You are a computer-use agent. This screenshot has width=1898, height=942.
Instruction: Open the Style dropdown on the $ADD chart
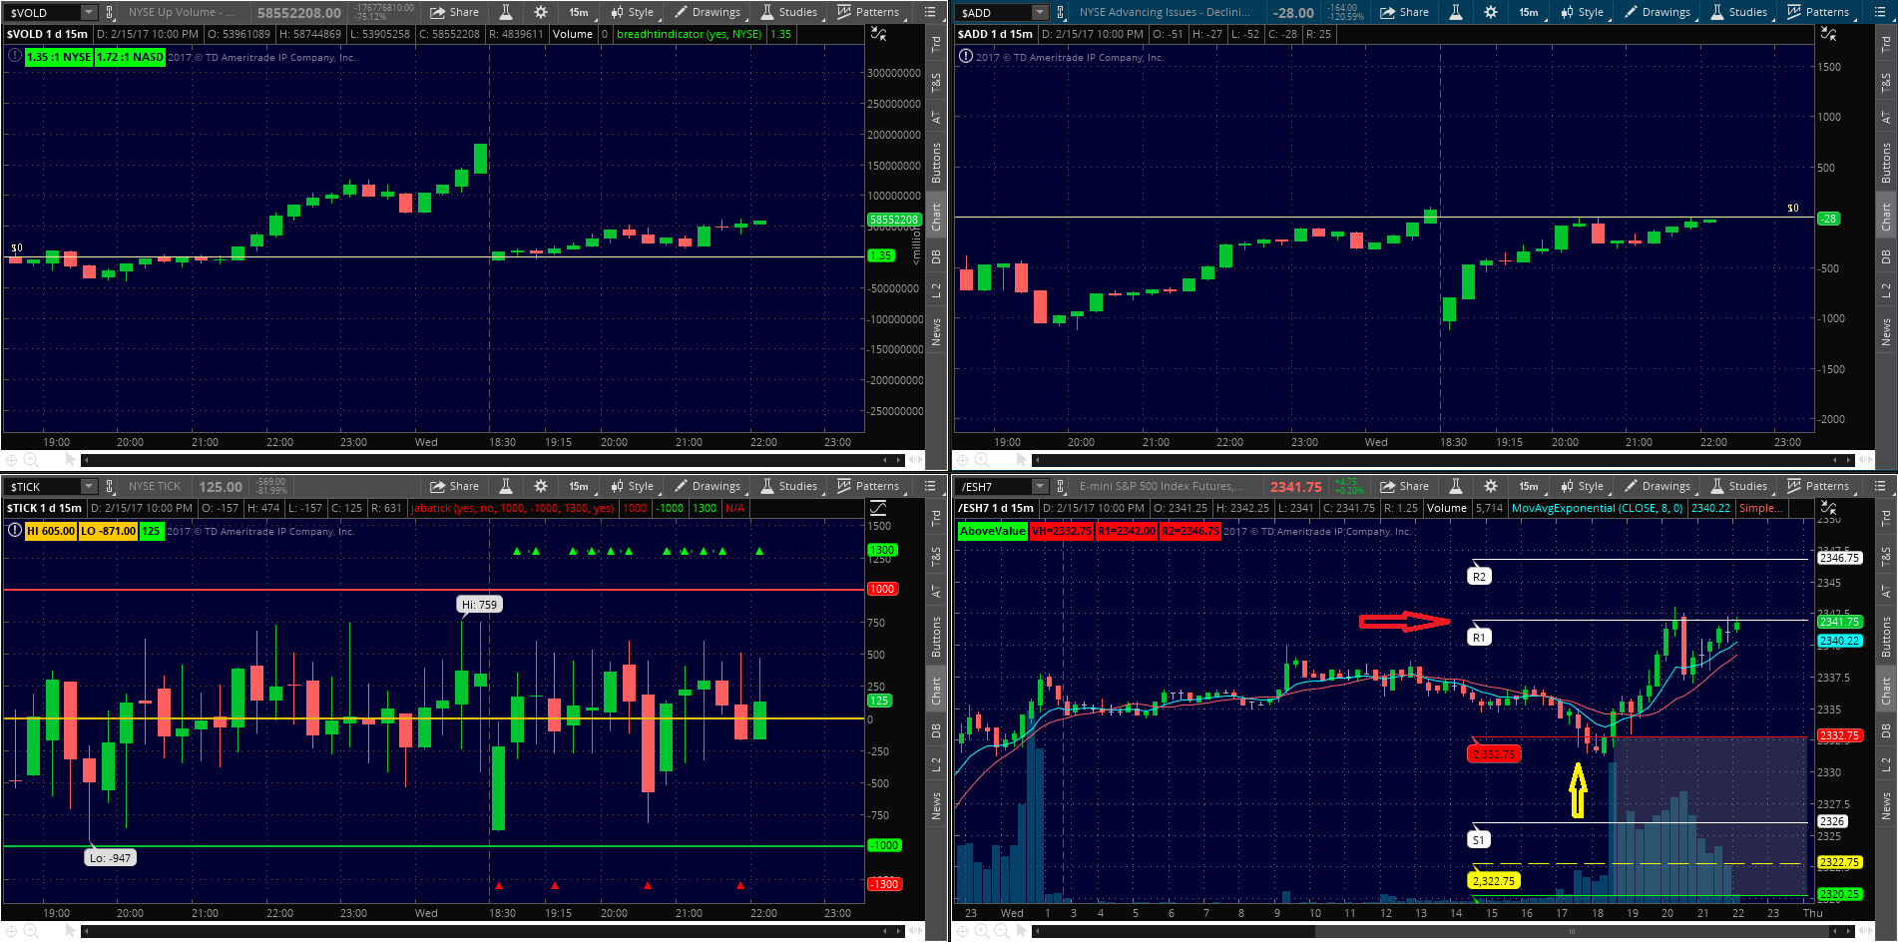(x=1581, y=12)
